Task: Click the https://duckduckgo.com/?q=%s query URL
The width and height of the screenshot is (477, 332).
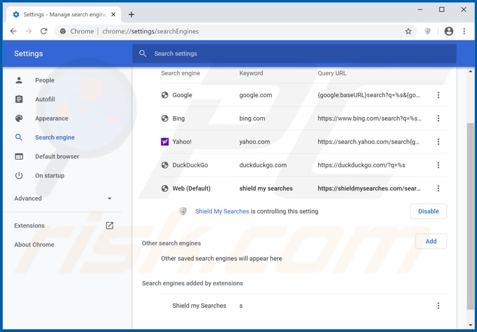Action: [362, 165]
